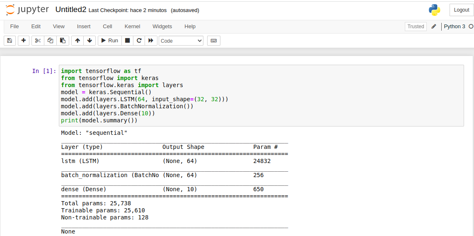Click the Logout button
Screen dimensions: 474x236
(461, 10)
